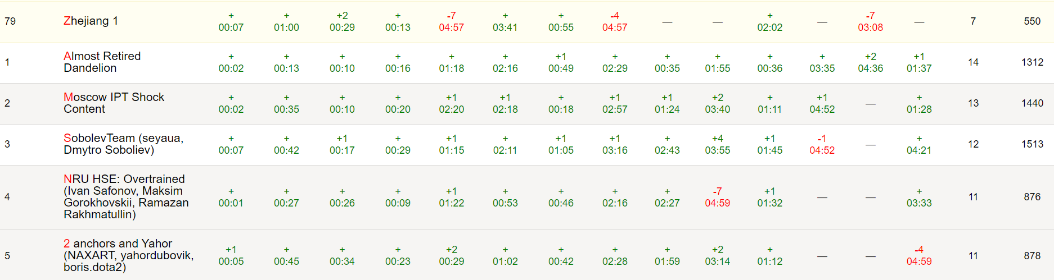1054x280 pixels.
Task: Open the SobolevTeam participant entry
Action: (123, 144)
